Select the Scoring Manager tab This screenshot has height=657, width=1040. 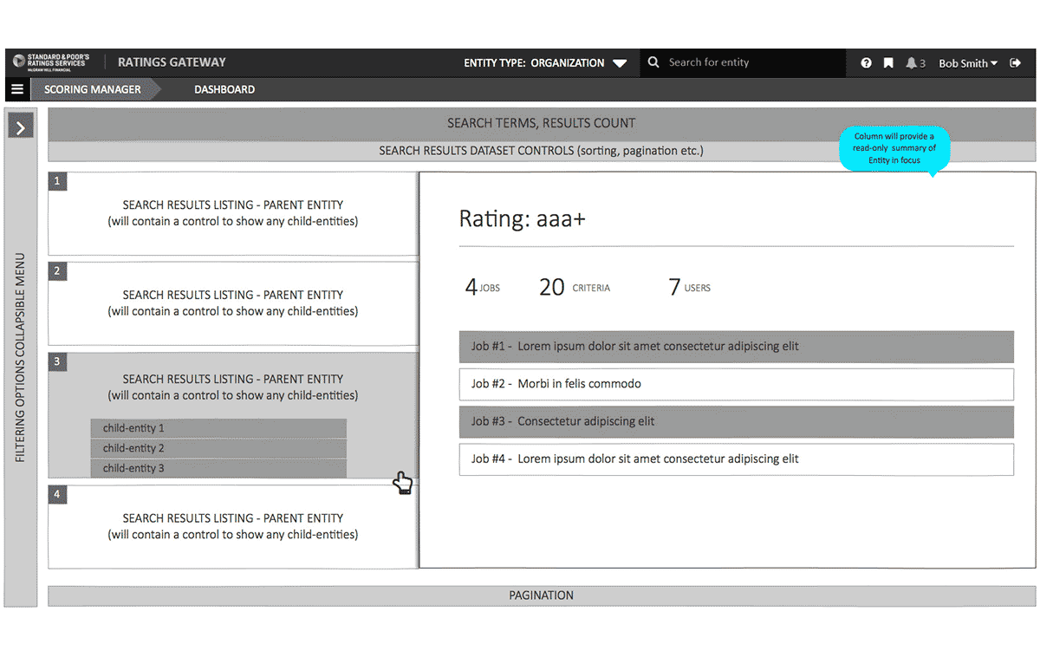pos(92,89)
